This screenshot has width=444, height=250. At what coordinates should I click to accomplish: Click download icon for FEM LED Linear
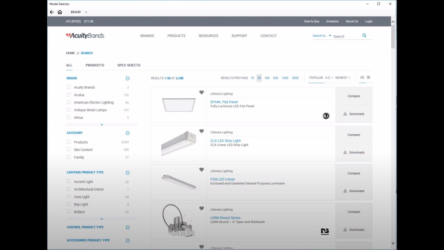coord(345,191)
